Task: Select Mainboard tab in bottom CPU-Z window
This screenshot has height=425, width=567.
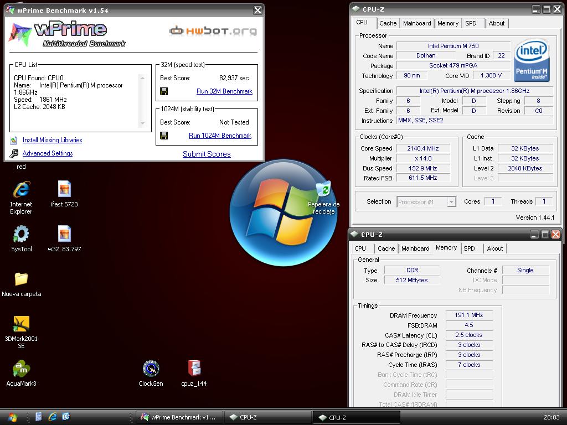Action: click(415, 248)
